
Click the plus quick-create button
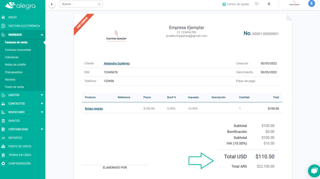[x=52, y=4]
